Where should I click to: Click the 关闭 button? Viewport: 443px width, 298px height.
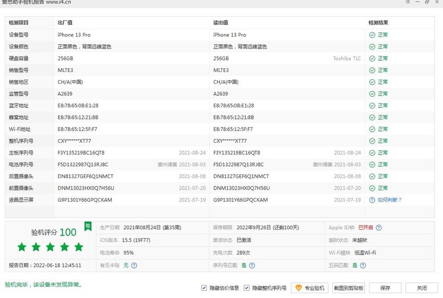422,288
